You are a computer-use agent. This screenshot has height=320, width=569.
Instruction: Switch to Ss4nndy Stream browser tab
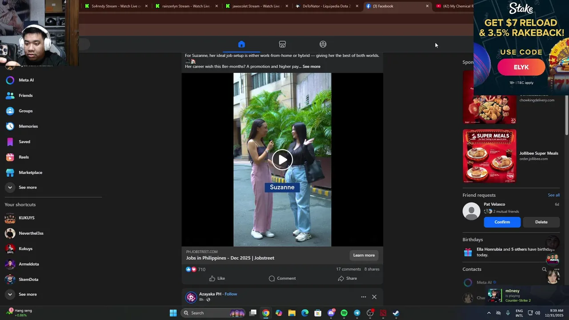pos(116,6)
